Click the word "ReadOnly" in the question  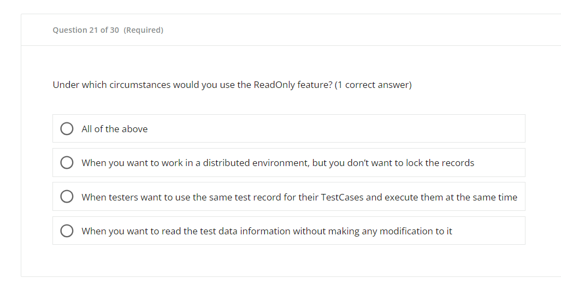[274, 85]
